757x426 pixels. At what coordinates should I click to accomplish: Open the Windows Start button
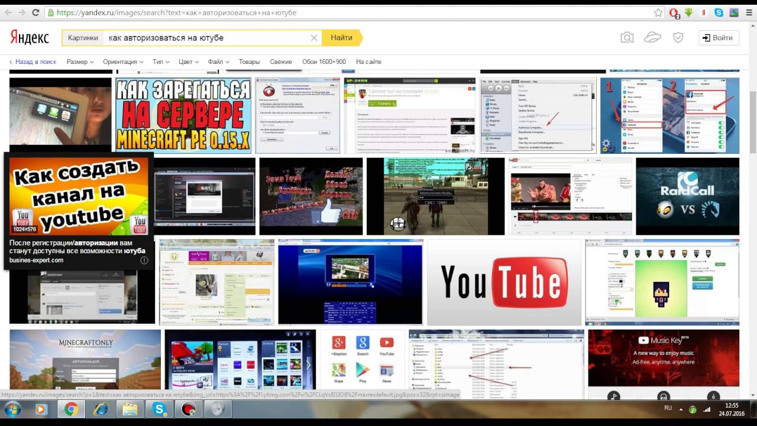12,409
